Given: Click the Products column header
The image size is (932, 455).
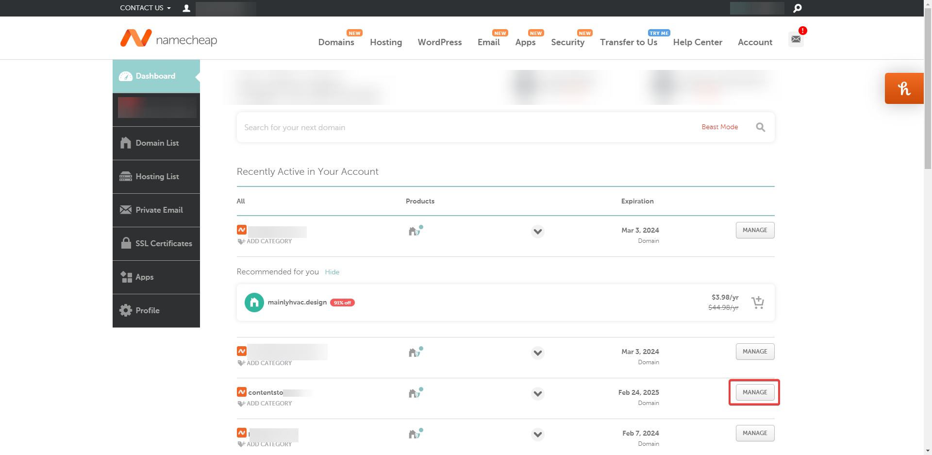Looking at the screenshot, I should click(420, 201).
